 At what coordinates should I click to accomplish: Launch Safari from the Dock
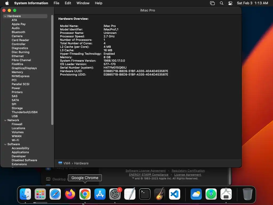click(x=55, y=194)
